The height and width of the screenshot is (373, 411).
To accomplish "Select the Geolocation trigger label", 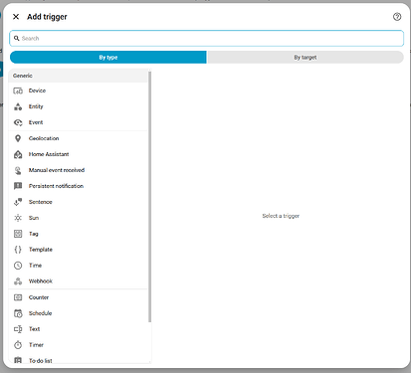I will [x=44, y=138].
